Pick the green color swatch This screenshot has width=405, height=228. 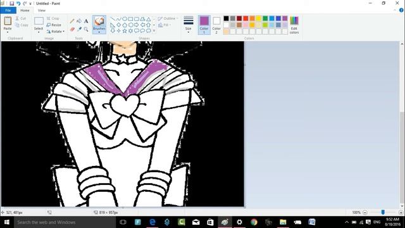pos(265,18)
